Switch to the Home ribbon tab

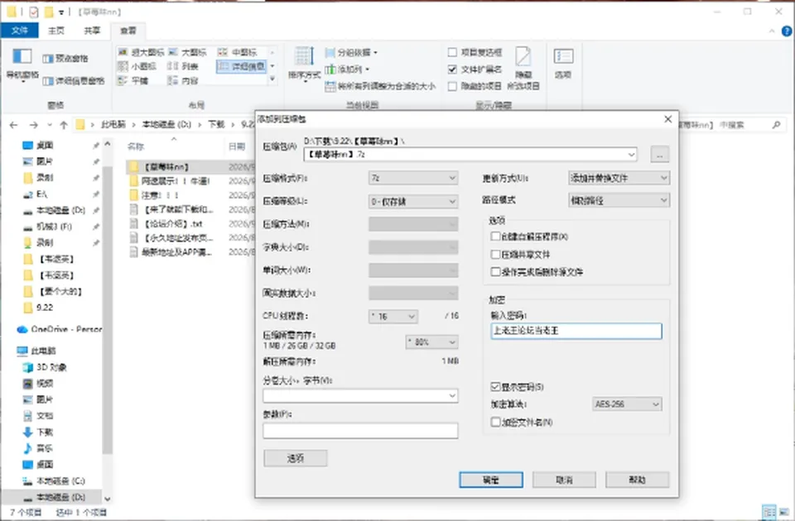click(x=55, y=31)
